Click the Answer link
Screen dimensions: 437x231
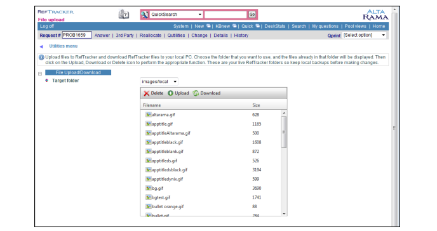click(102, 36)
